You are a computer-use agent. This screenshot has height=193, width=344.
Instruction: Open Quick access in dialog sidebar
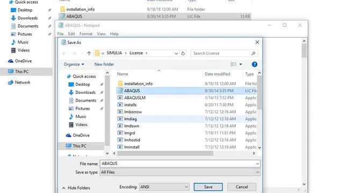84,76
